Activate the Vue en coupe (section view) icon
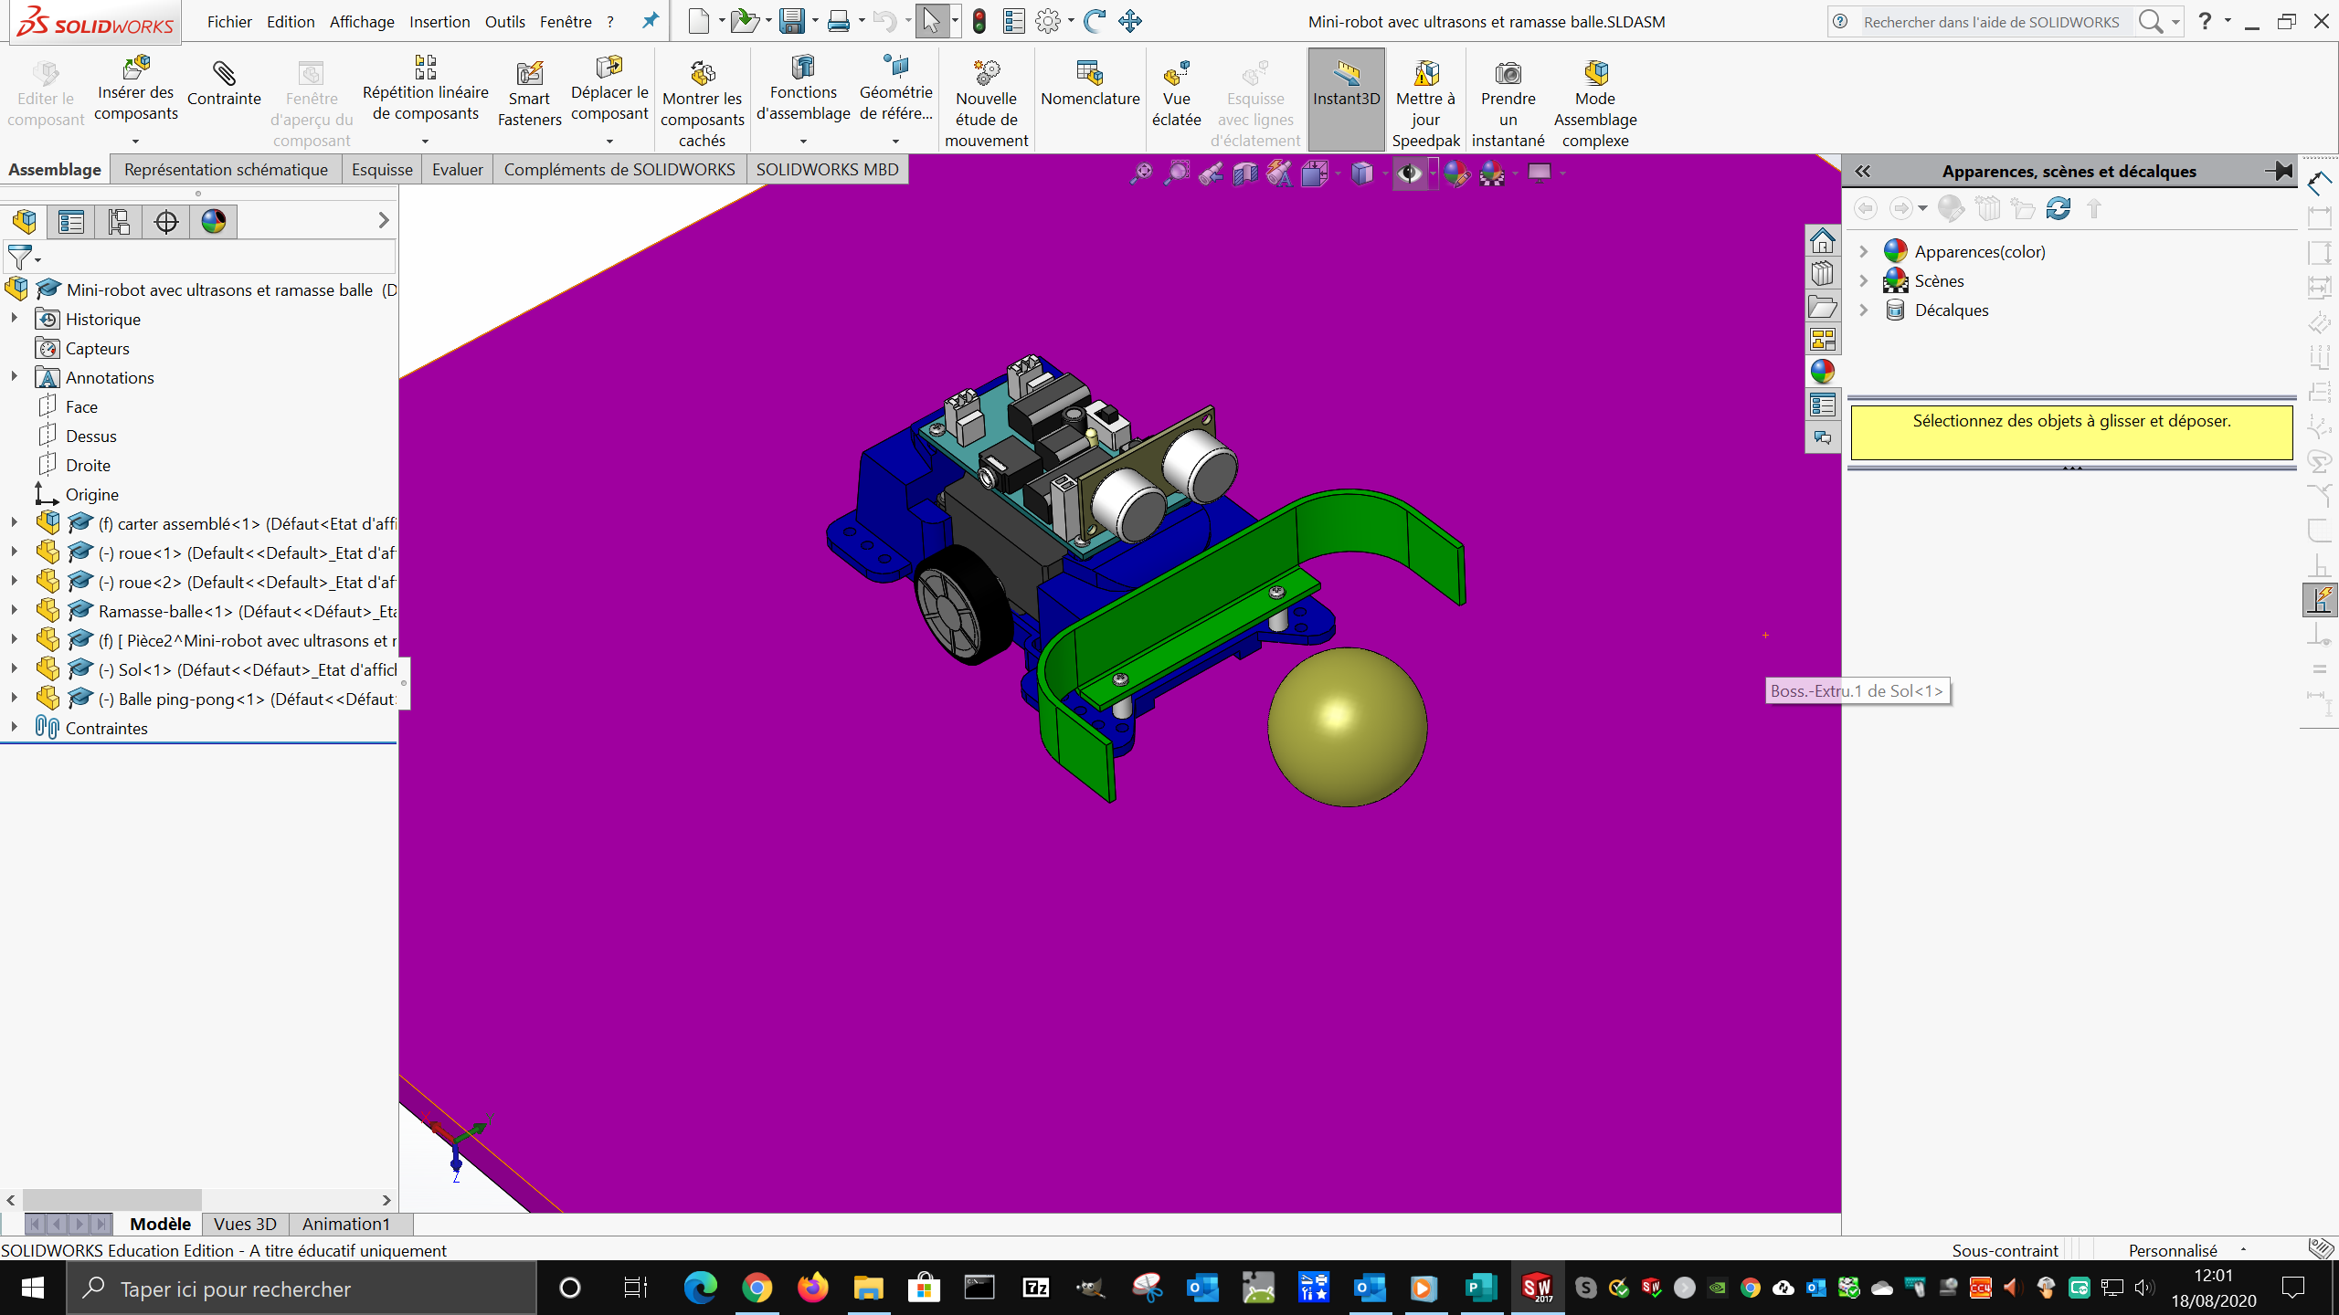This screenshot has width=2339, height=1315. point(1245,173)
